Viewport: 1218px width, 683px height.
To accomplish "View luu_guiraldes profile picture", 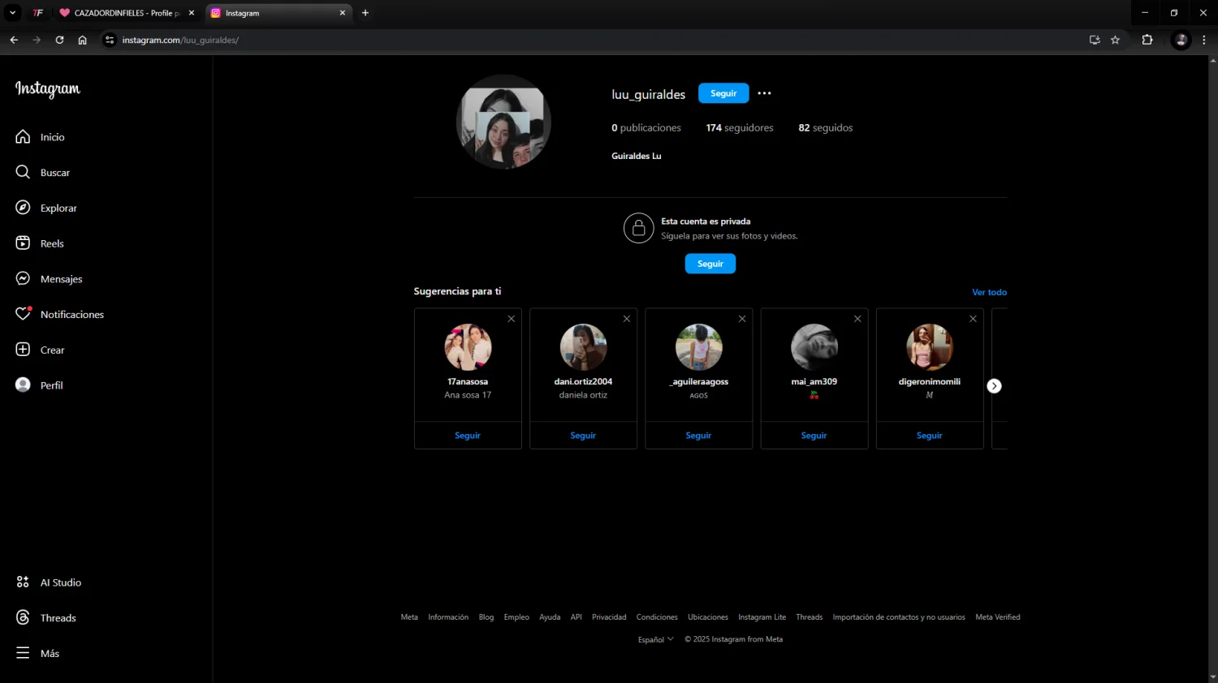I will pos(503,122).
